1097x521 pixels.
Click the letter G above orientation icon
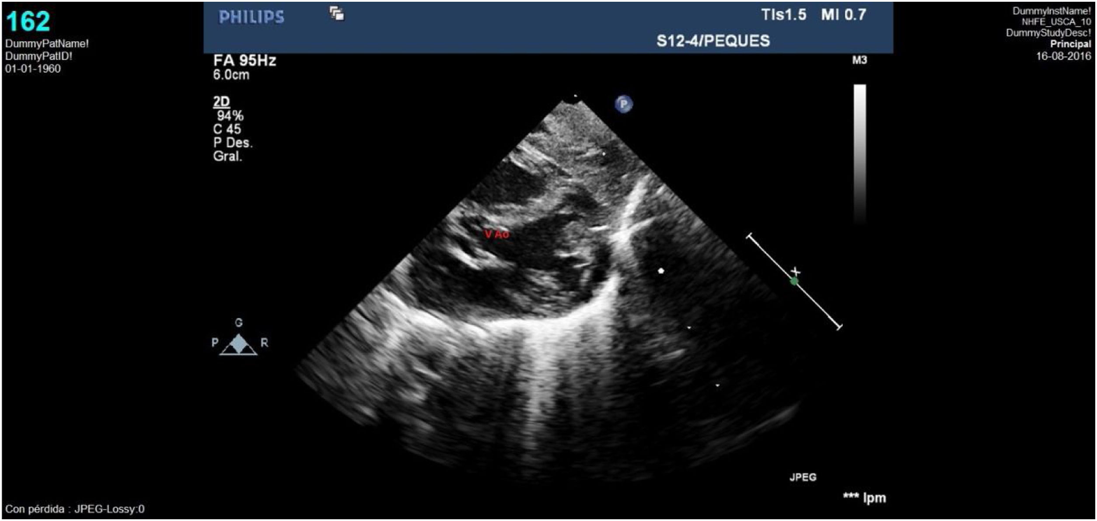coord(238,323)
